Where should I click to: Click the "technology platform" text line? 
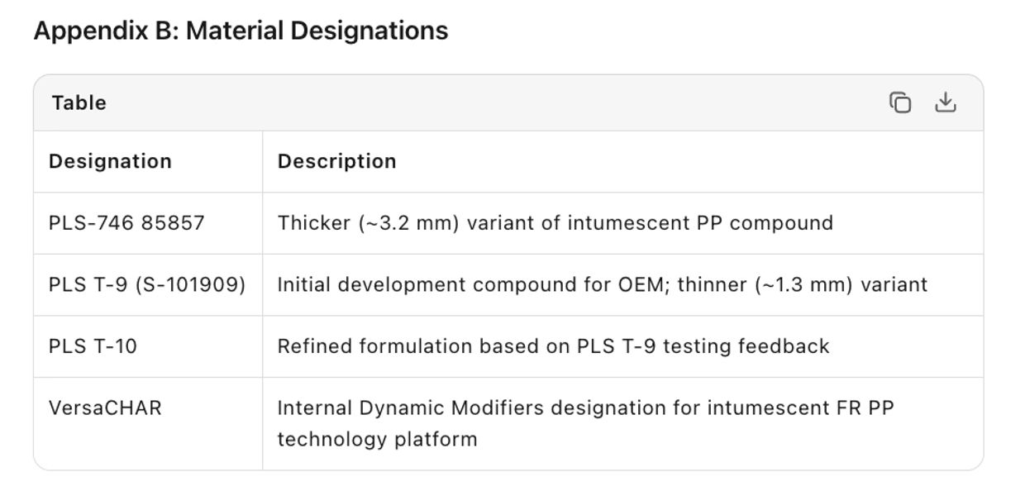point(377,439)
